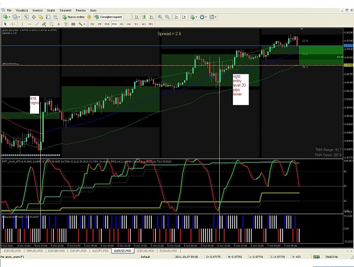Switch to W1 timeframe
This screenshot has width=354, height=267.
(144, 24)
